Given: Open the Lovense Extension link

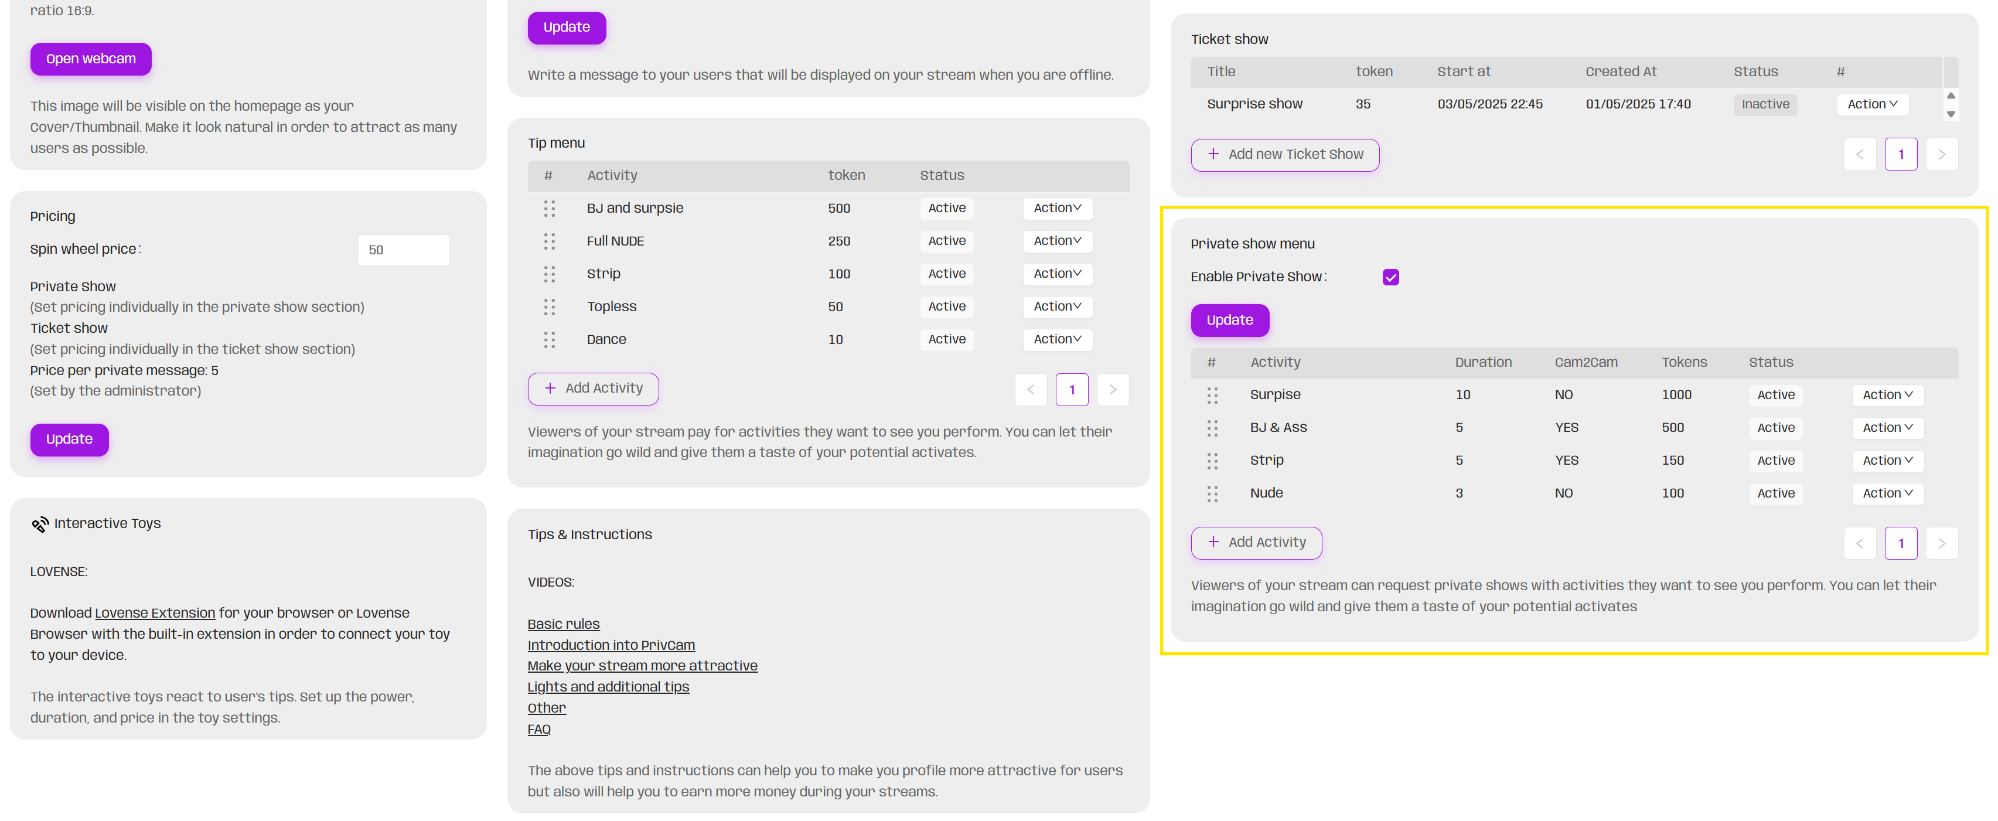Looking at the screenshot, I should (154, 613).
